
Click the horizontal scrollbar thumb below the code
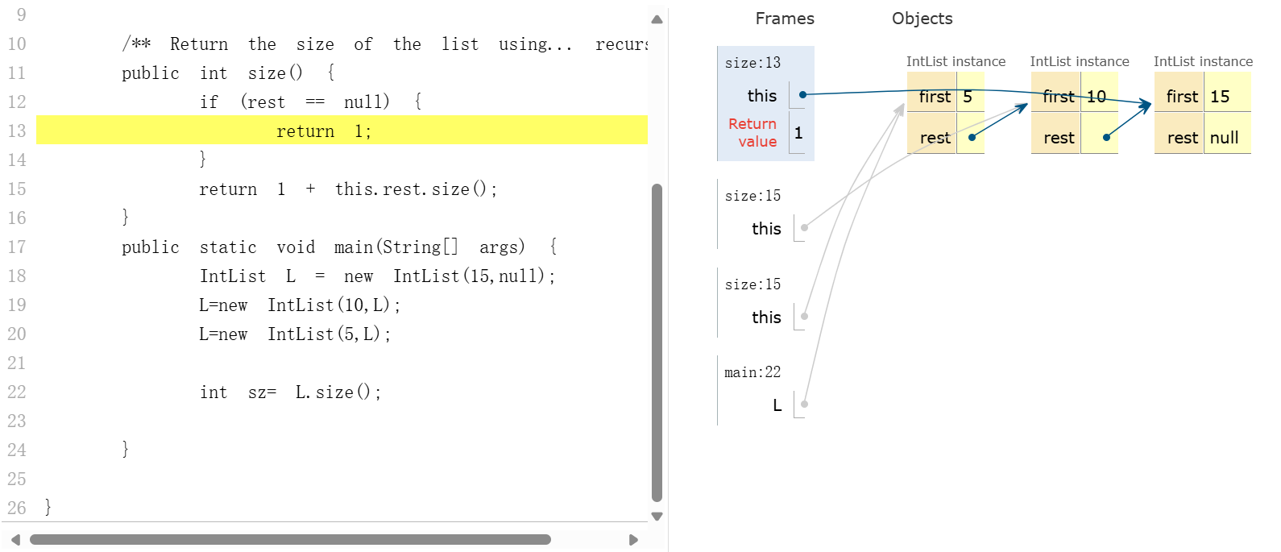[290, 540]
